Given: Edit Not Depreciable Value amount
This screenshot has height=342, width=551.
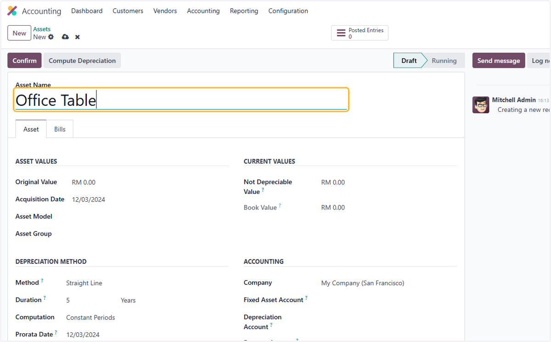Looking at the screenshot, I should (x=388, y=182).
